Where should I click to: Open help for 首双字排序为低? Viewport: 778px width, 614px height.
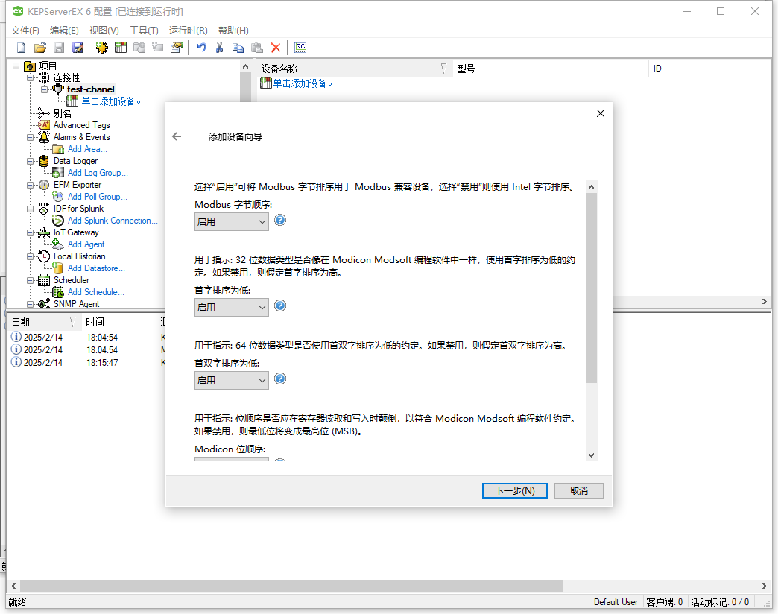point(280,379)
